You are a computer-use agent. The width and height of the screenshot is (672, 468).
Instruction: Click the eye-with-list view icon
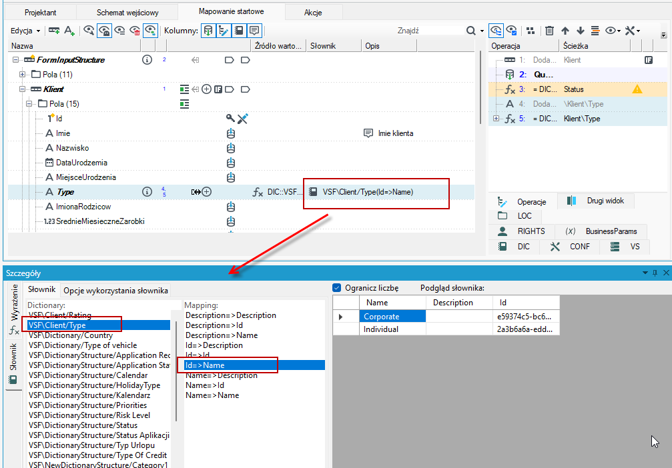(119, 31)
